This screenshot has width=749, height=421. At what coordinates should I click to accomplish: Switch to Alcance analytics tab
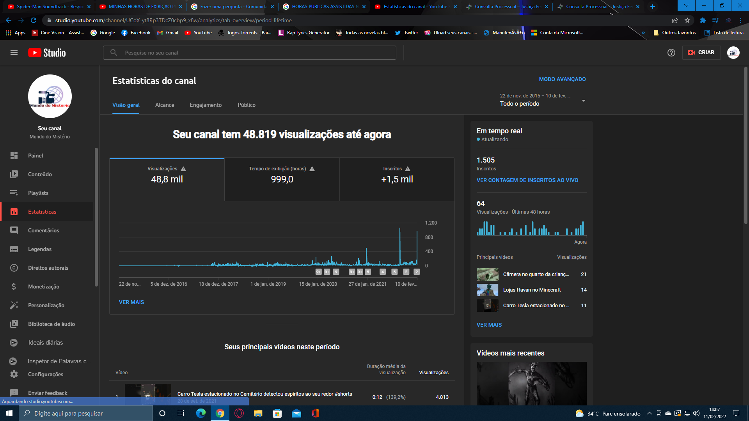point(165,105)
